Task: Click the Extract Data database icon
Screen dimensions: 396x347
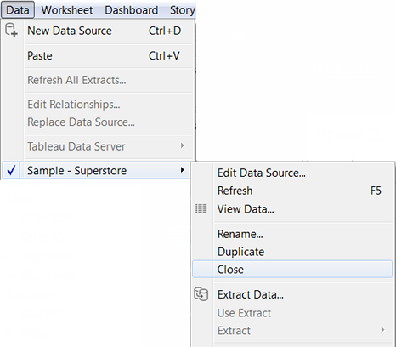Action: [201, 294]
